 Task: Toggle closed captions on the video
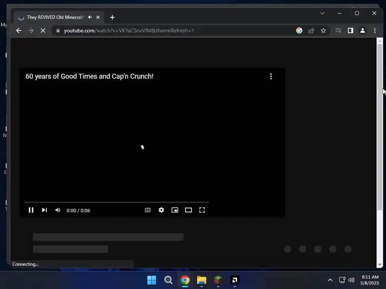point(148,210)
